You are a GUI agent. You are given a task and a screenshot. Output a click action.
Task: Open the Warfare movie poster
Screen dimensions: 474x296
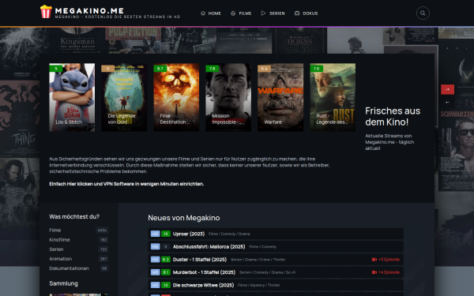click(280, 97)
